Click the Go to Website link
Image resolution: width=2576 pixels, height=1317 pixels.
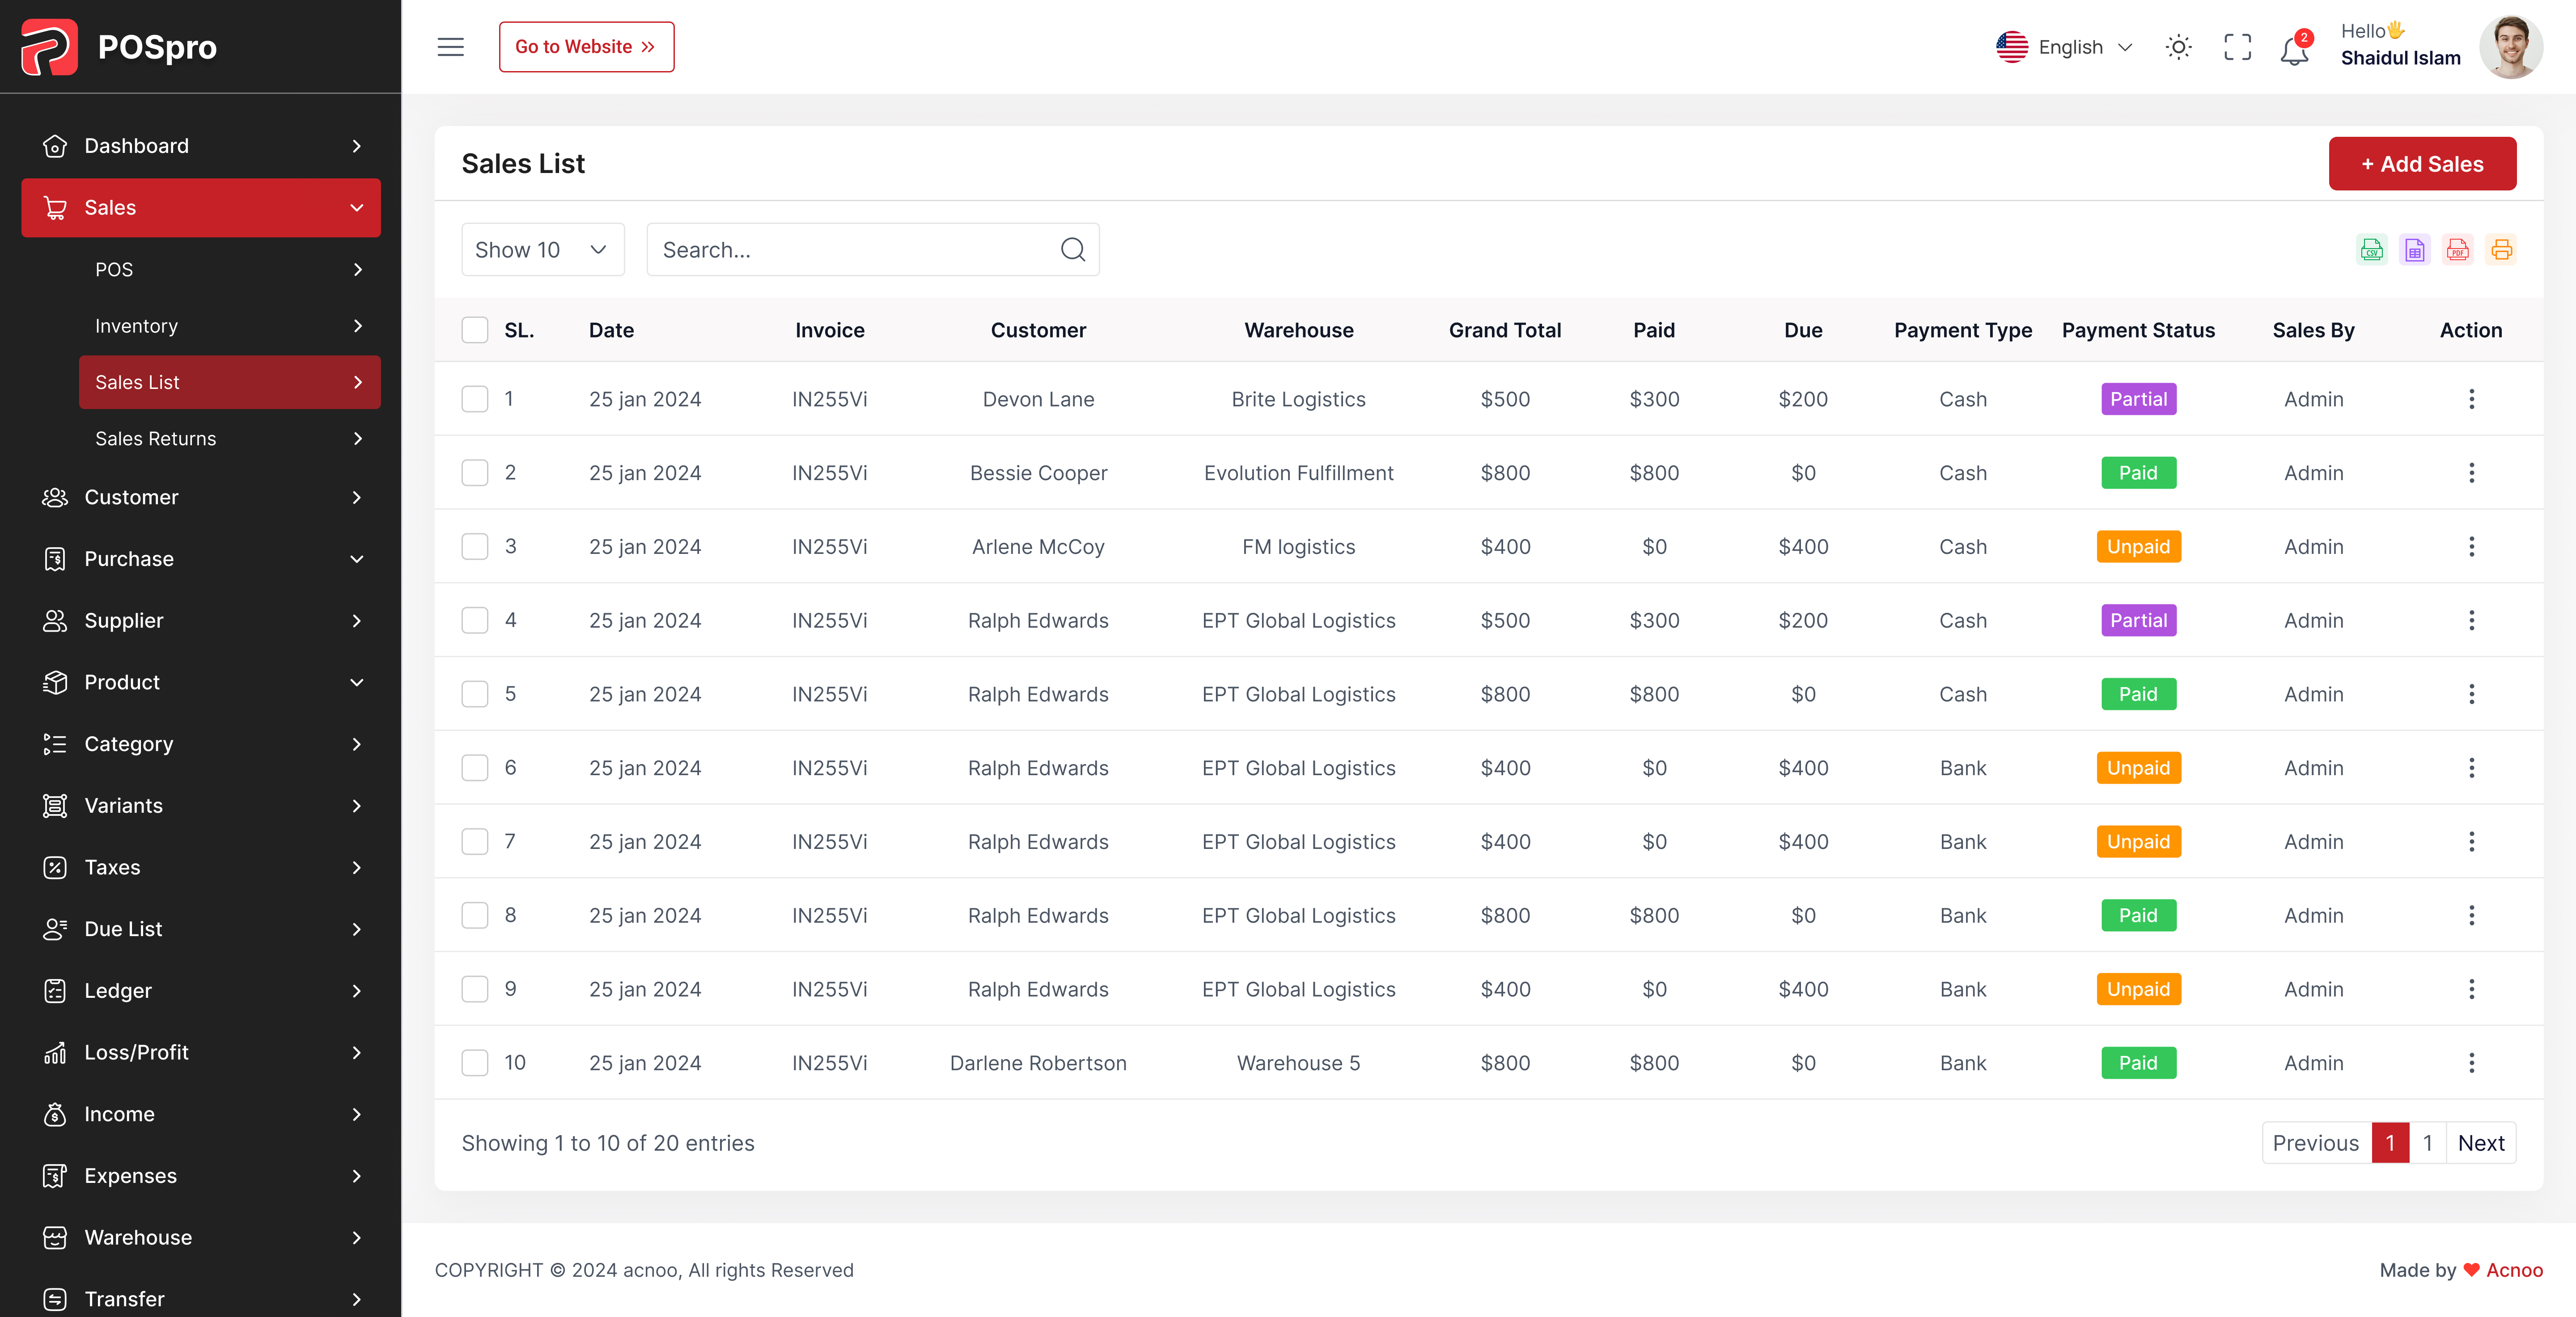click(x=586, y=47)
